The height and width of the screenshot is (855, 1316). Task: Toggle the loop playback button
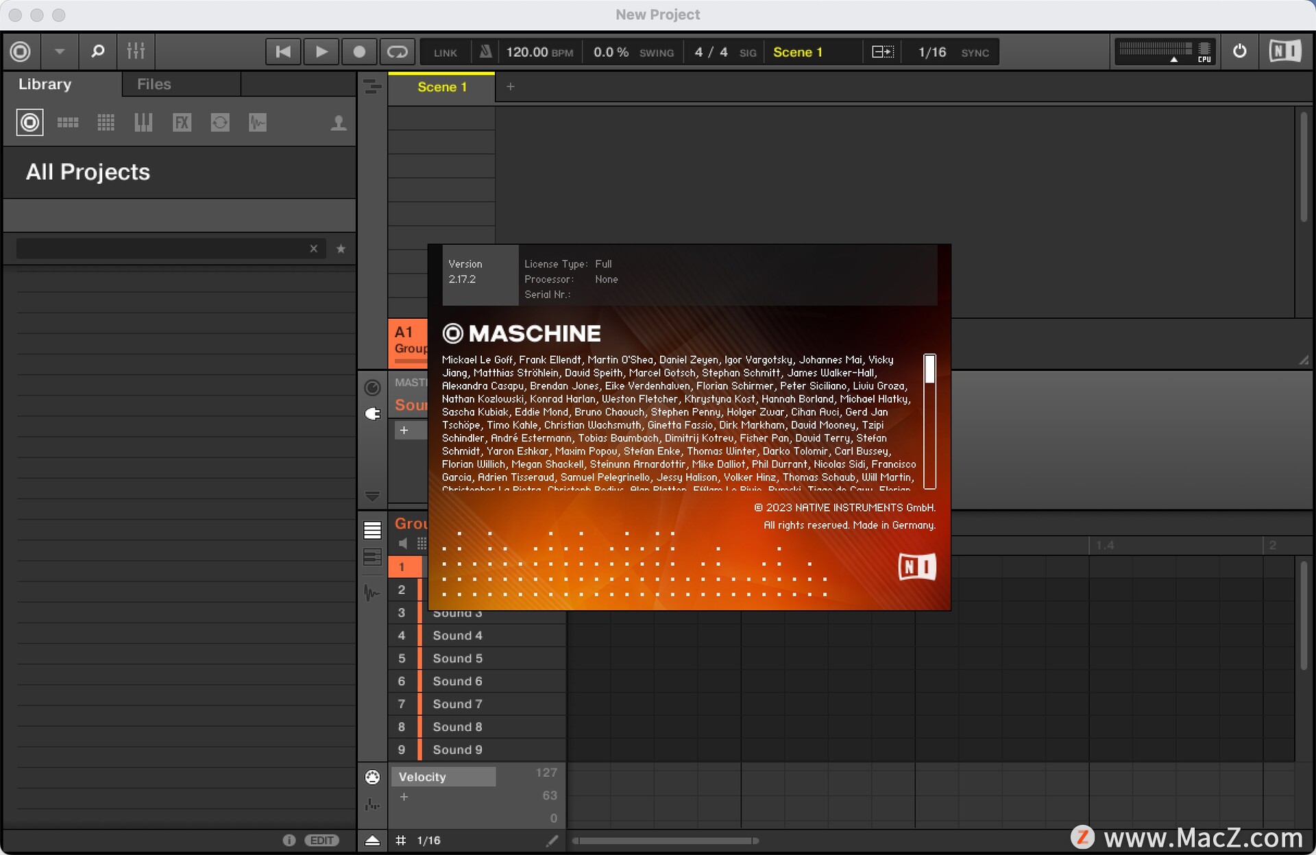[398, 51]
